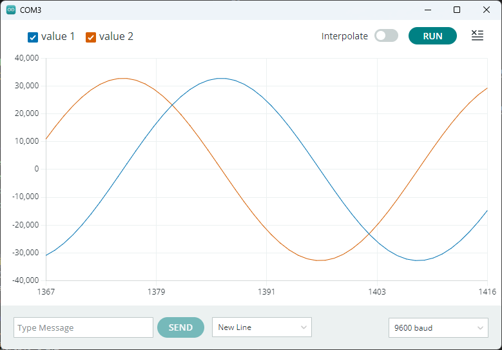Click the Interpolate text label
This screenshot has width=502, height=350.
(345, 37)
